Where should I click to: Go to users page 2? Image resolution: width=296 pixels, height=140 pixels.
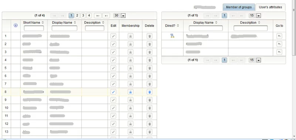pyautogui.click(x=77, y=16)
